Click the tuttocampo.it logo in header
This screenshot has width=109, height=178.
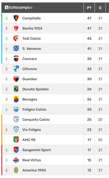pos(19,8)
